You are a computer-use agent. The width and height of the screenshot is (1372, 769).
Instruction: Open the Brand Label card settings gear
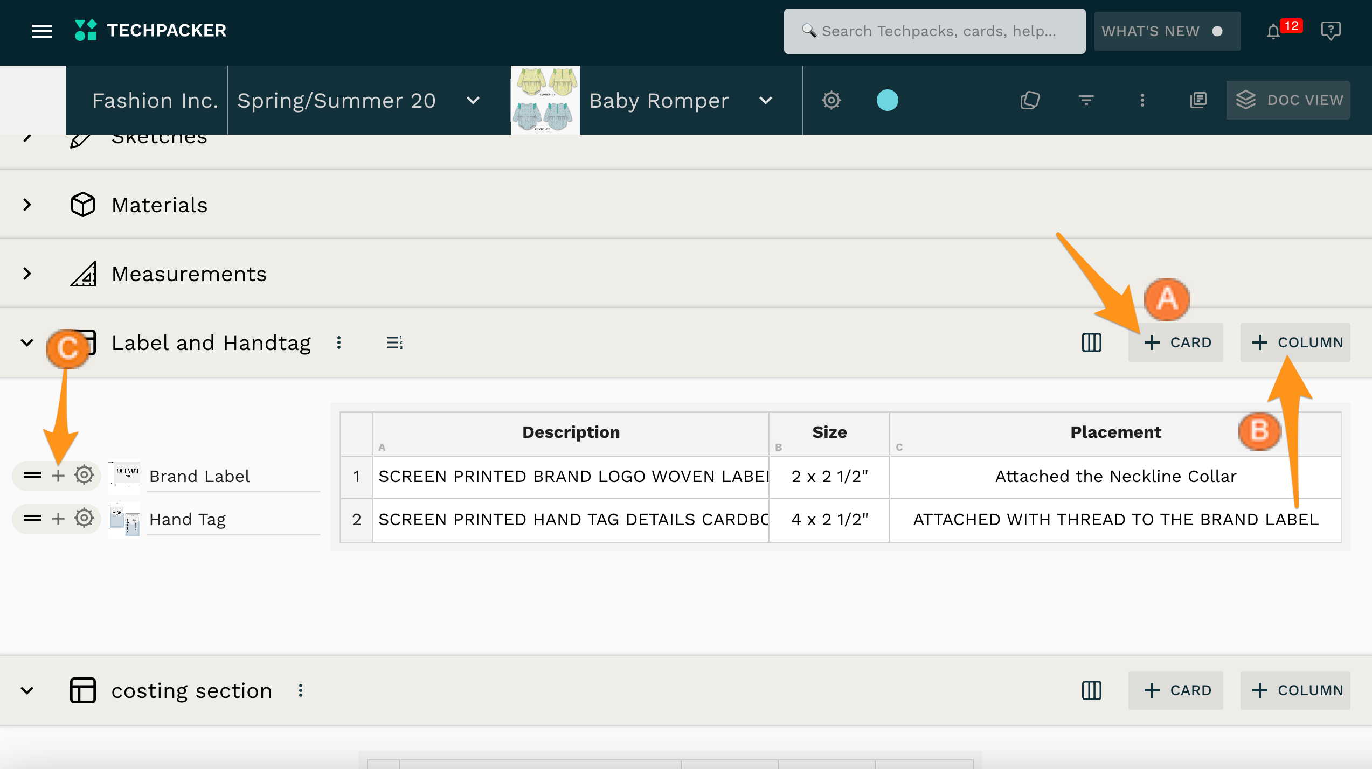tap(84, 476)
